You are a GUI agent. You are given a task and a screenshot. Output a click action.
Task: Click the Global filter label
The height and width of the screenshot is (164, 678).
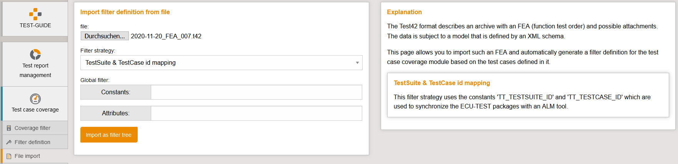(x=95, y=80)
